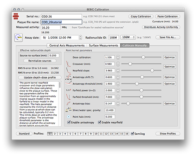Image resolution: width=196 pixels, height=156 pixels.
Task: Select profile 16 toggle
Action: pos(127,134)
